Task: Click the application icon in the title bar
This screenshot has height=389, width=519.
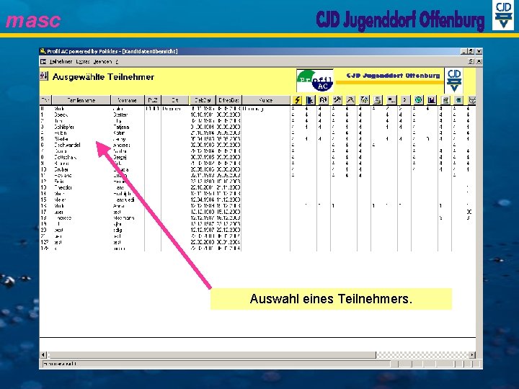Action: pos(43,51)
